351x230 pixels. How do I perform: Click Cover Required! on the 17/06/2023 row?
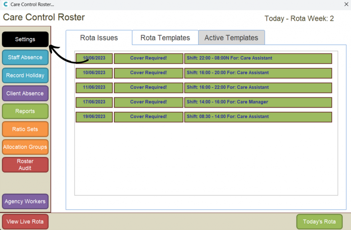149,102
